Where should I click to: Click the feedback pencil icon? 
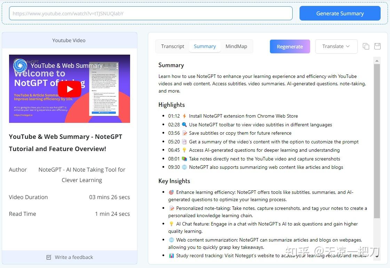point(49,257)
